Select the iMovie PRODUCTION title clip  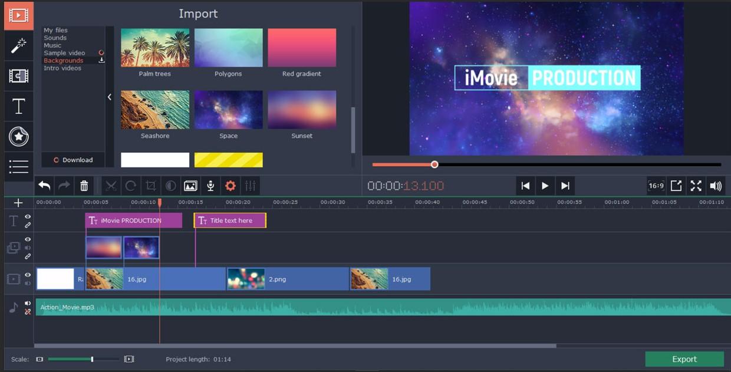coord(134,220)
